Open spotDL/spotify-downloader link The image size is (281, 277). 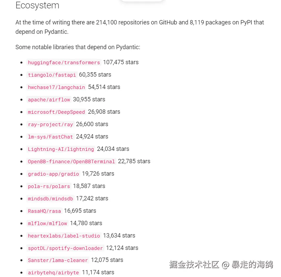pyautogui.click(x=65, y=248)
